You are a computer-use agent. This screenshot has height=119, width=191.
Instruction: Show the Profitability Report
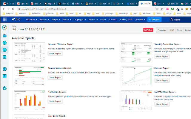pyautogui.click(x=55, y=101)
